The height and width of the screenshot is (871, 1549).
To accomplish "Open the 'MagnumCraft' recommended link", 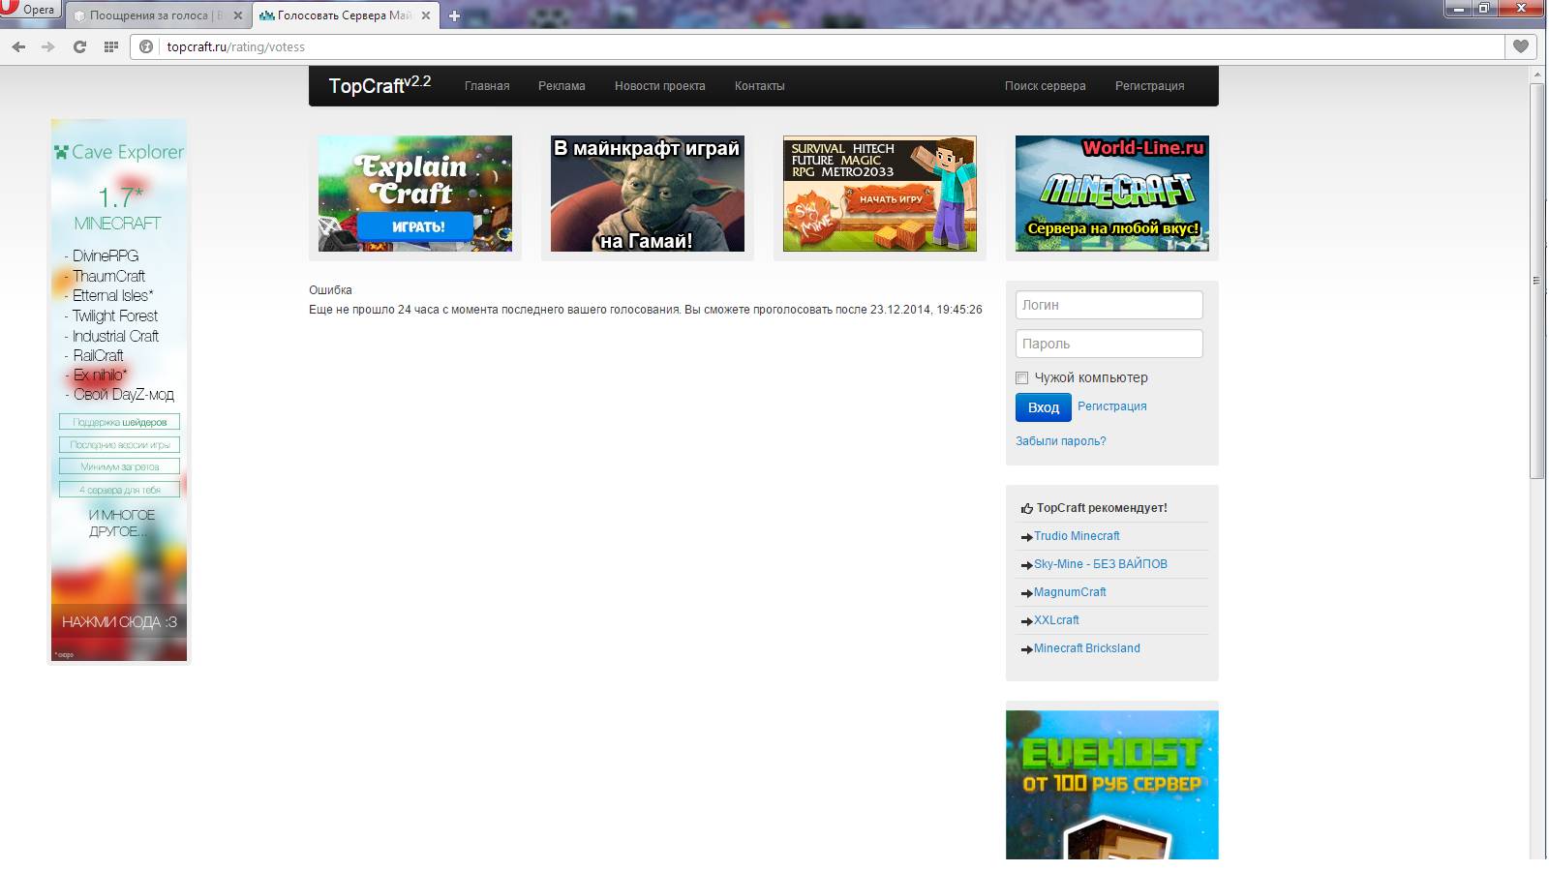I will [1070, 592].
